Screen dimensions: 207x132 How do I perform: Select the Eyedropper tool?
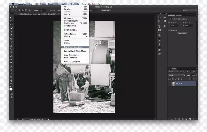tap(11, 35)
